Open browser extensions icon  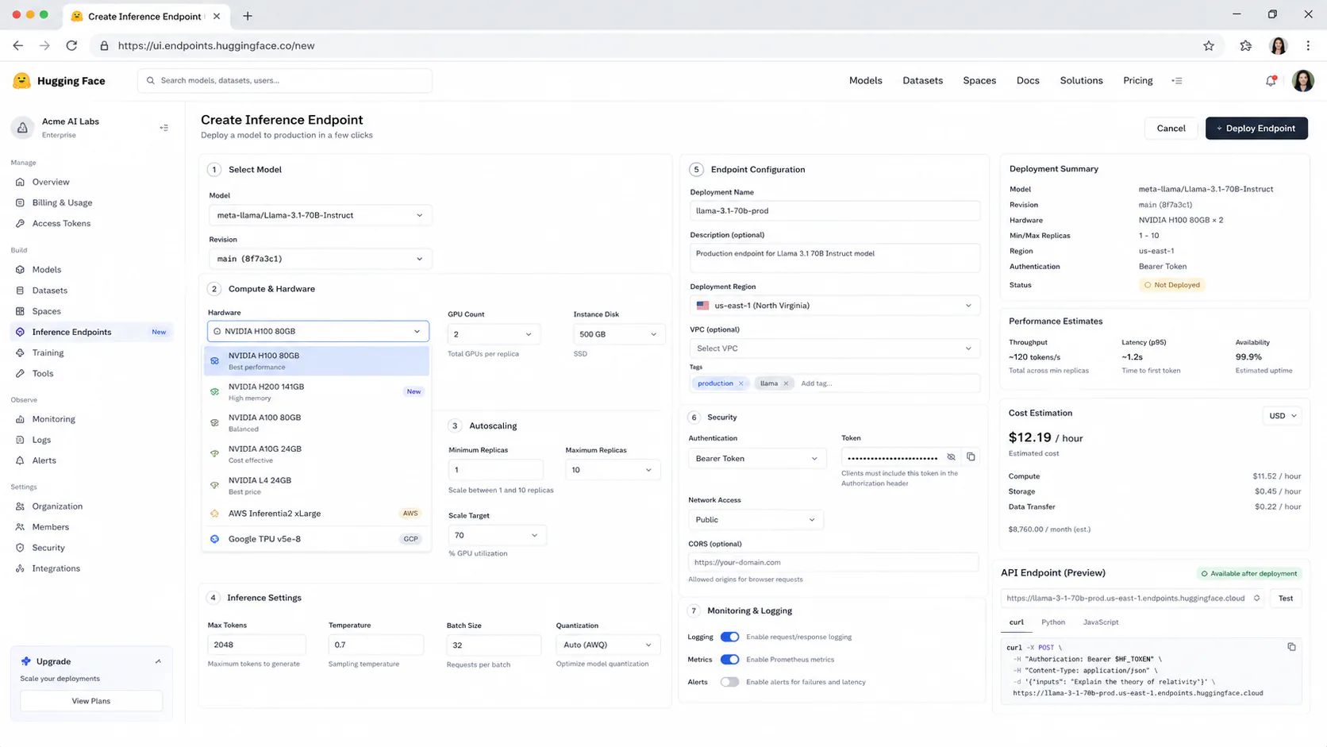(1246, 46)
